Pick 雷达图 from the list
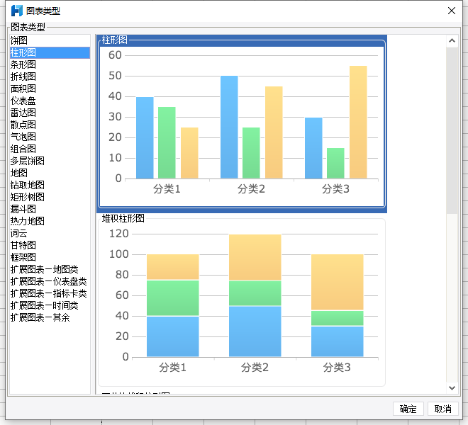This screenshot has width=468, height=425. 50,113
